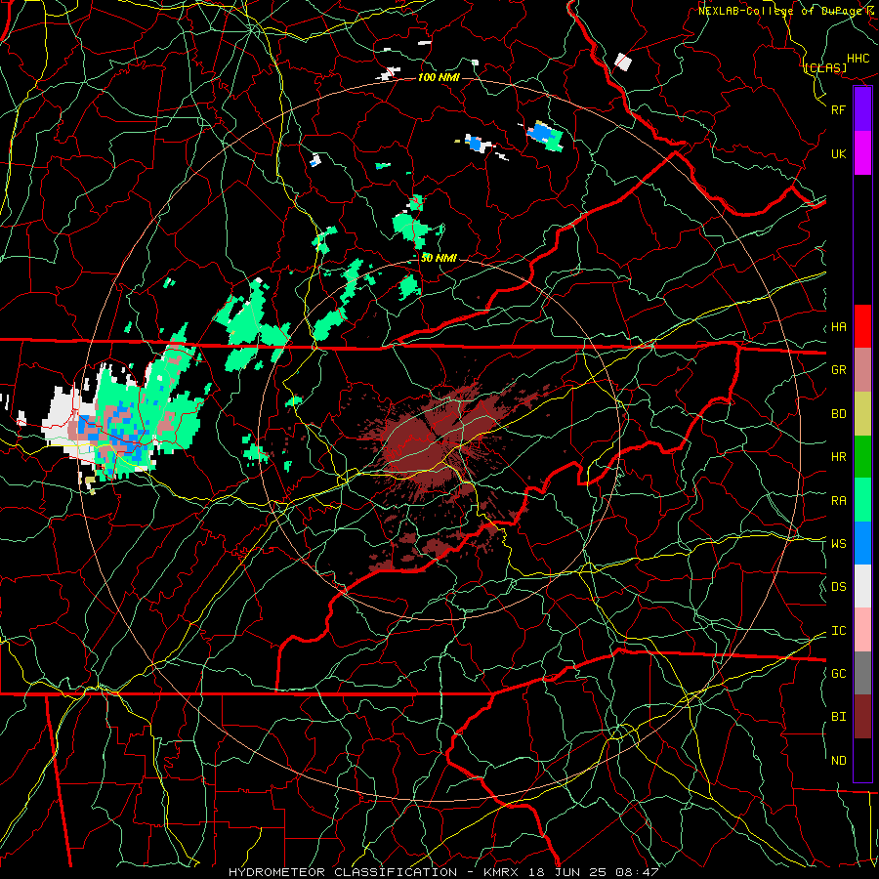Viewport: 879px width, 879px height.
Task: Click the GC gray legend swatch
Action: click(862, 673)
